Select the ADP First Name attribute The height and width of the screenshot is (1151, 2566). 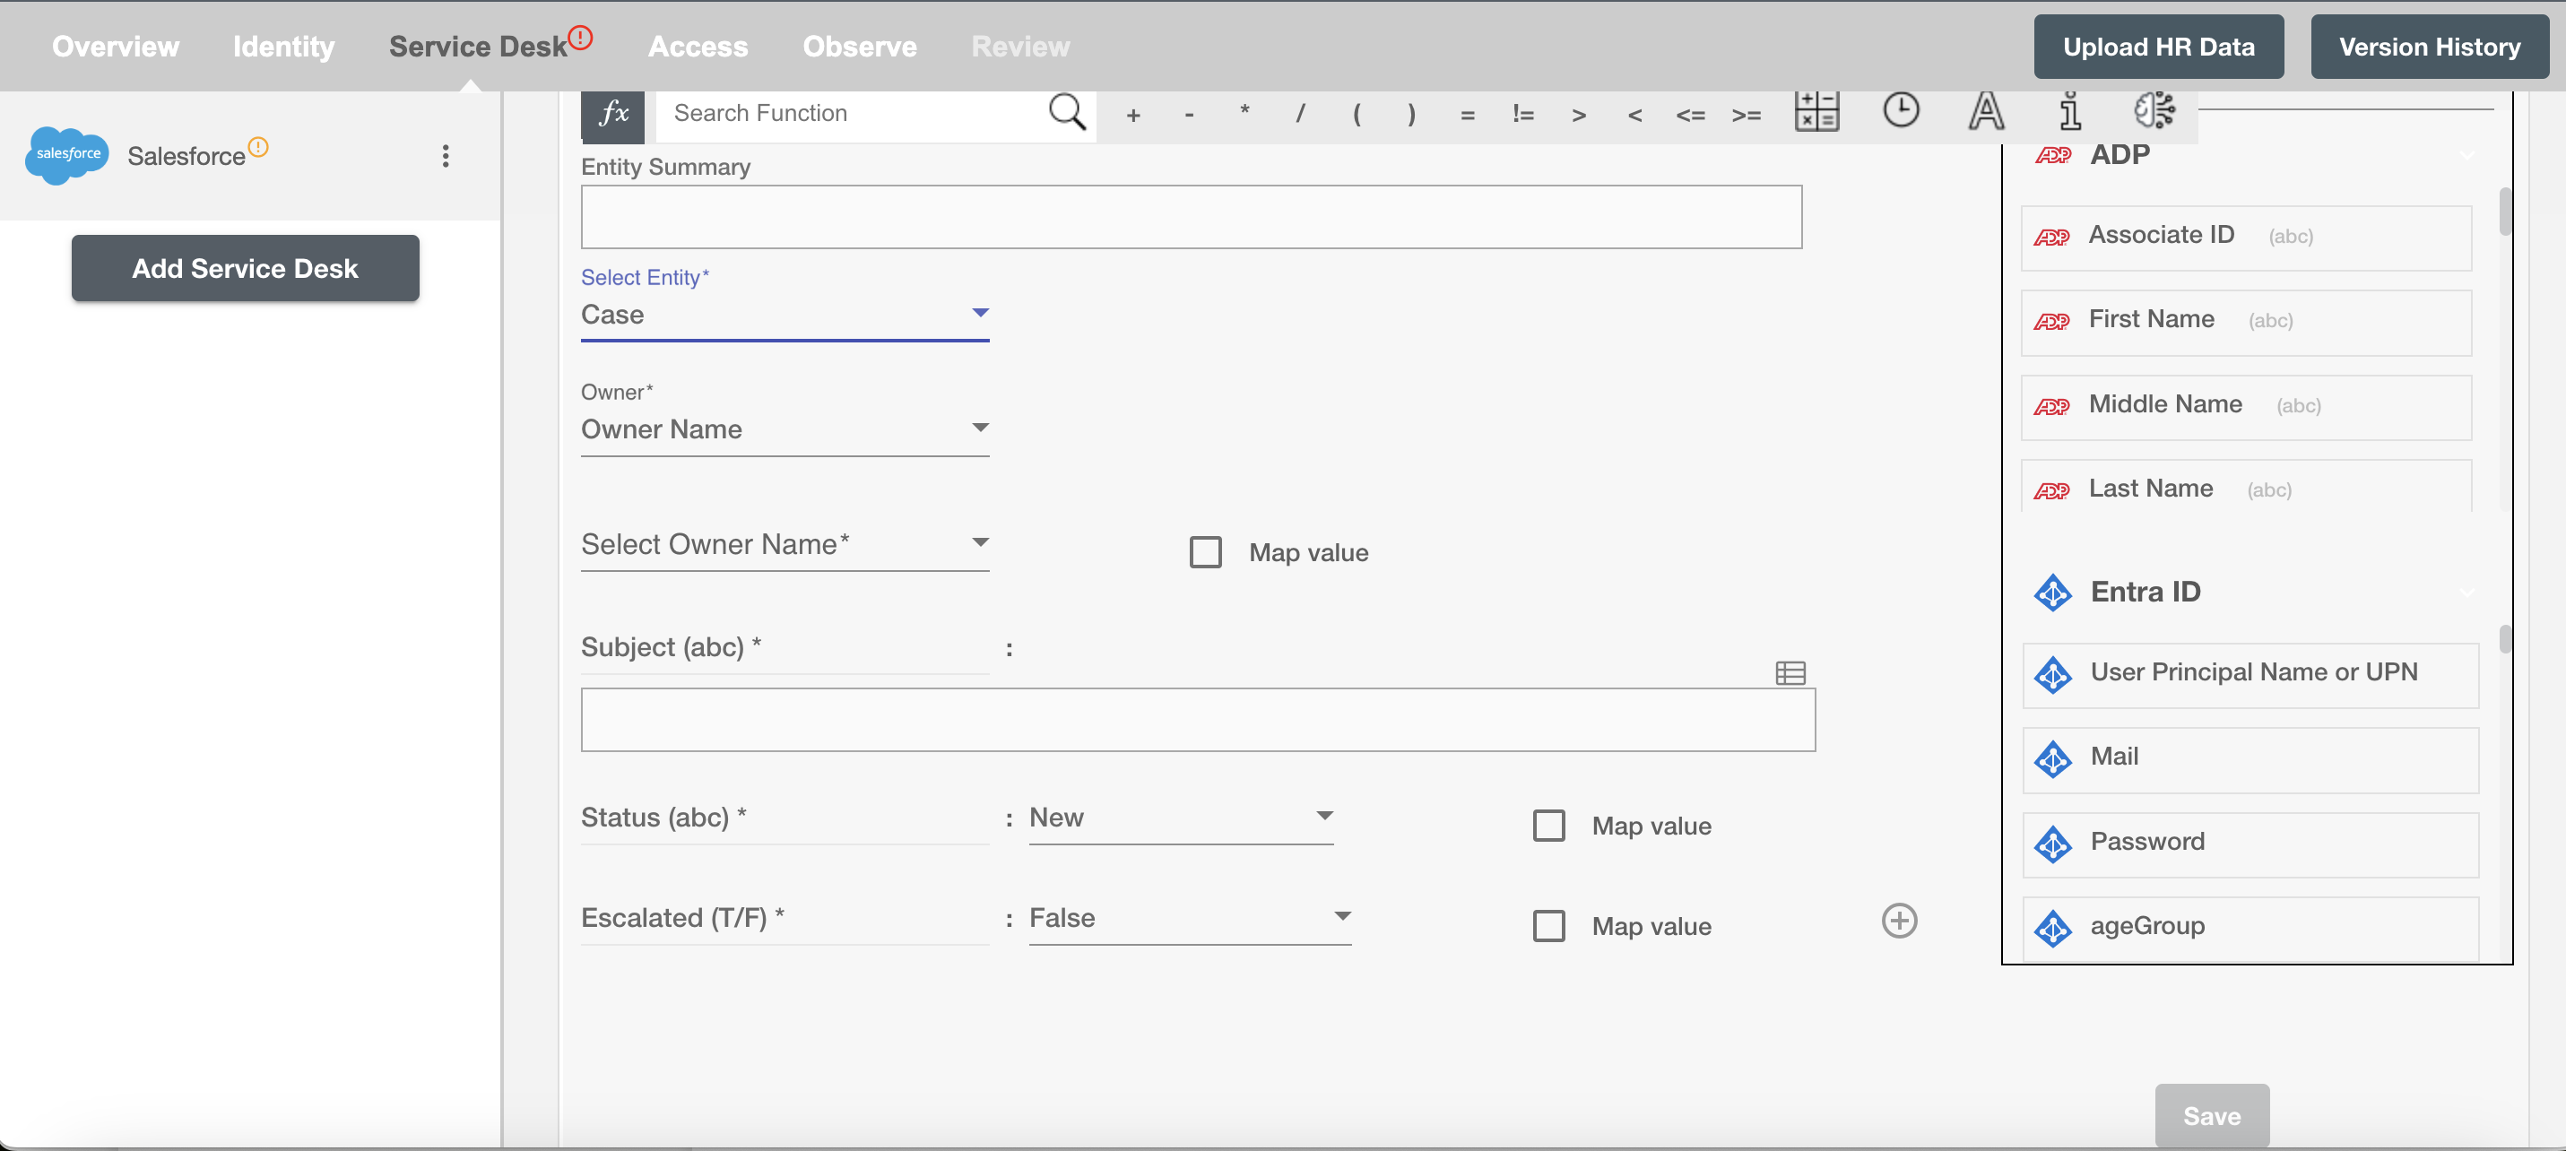pyautogui.click(x=2246, y=322)
